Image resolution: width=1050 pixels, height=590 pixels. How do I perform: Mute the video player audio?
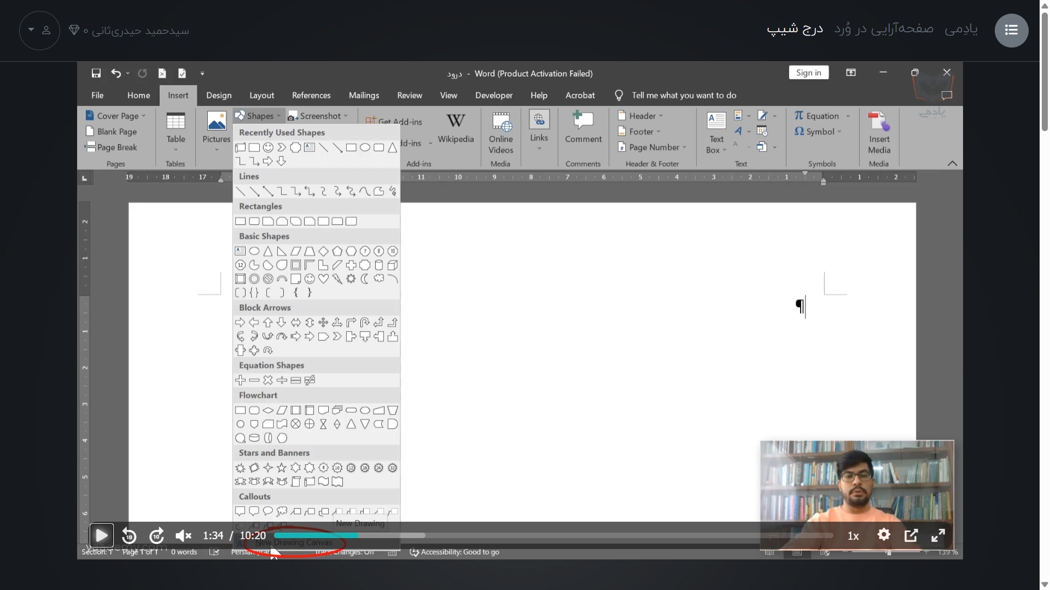click(x=183, y=535)
